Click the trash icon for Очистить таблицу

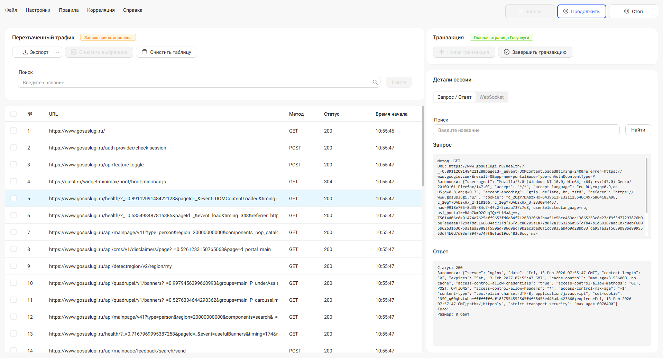click(145, 52)
